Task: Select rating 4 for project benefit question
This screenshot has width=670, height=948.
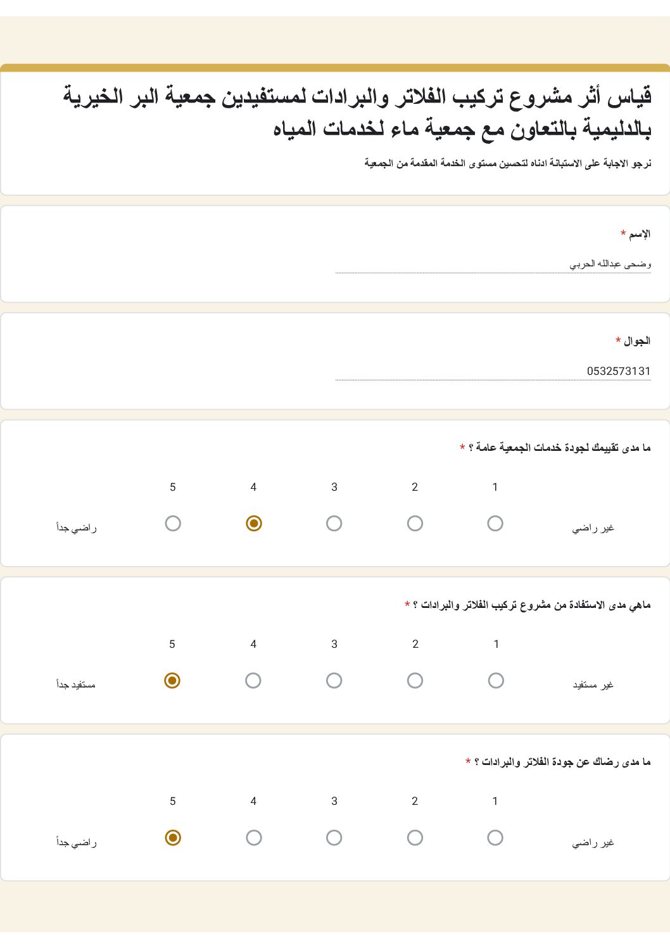Action: pos(253,681)
